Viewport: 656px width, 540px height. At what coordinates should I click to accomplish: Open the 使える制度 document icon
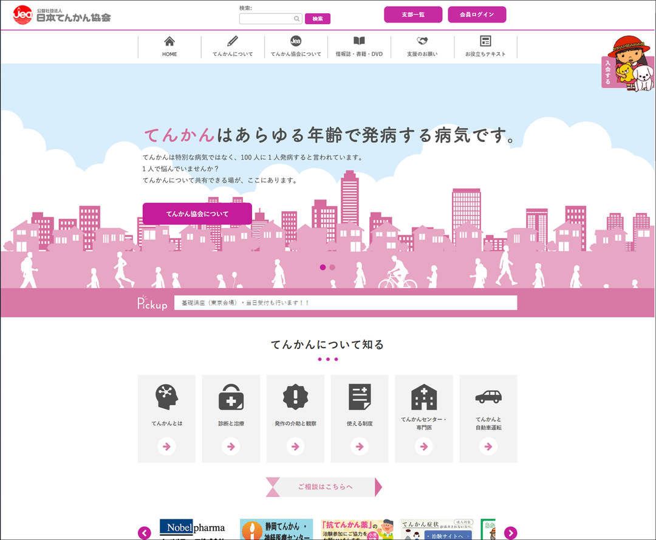click(360, 398)
